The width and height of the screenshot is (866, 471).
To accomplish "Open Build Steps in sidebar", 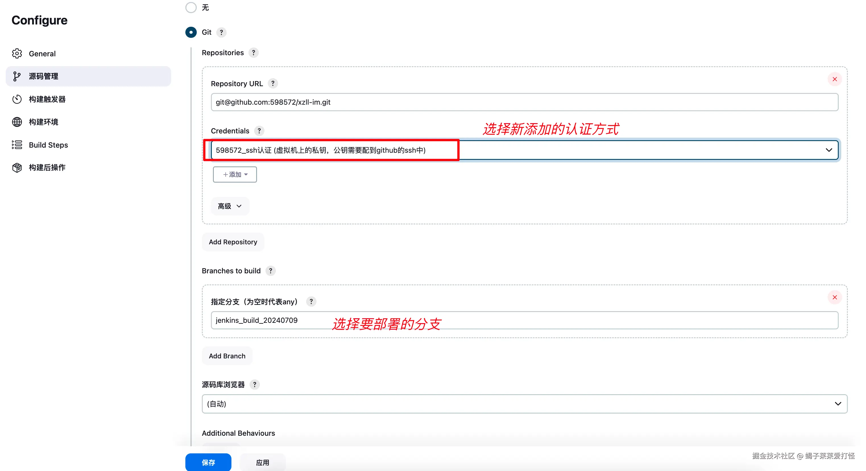I will coord(48,145).
